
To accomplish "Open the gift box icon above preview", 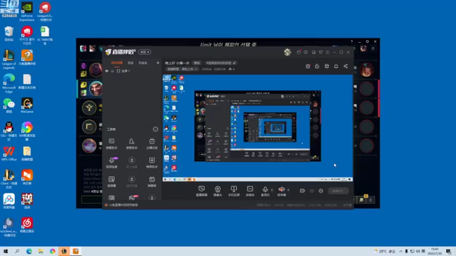I will [x=308, y=66].
